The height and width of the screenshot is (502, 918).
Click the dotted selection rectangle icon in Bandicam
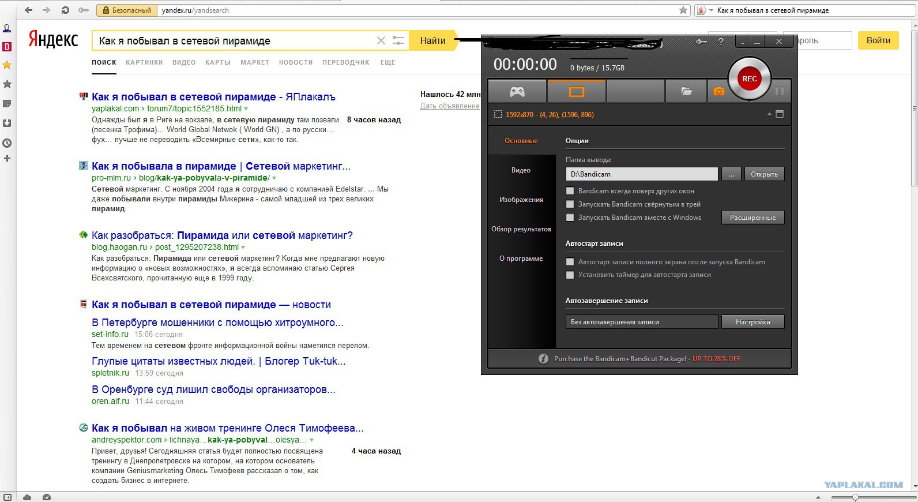coord(498,115)
